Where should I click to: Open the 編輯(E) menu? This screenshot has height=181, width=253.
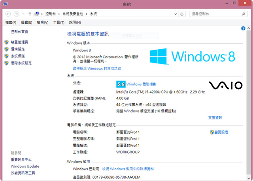[26, 22]
